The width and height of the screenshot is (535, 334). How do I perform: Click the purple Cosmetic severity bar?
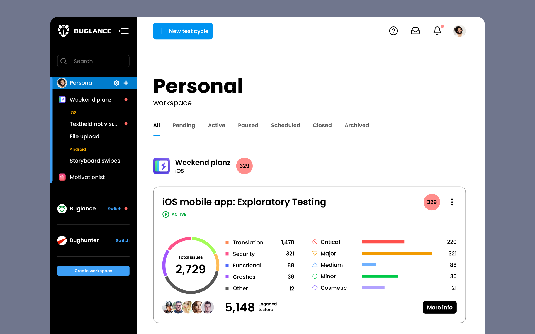pyautogui.click(x=373, y=288)
